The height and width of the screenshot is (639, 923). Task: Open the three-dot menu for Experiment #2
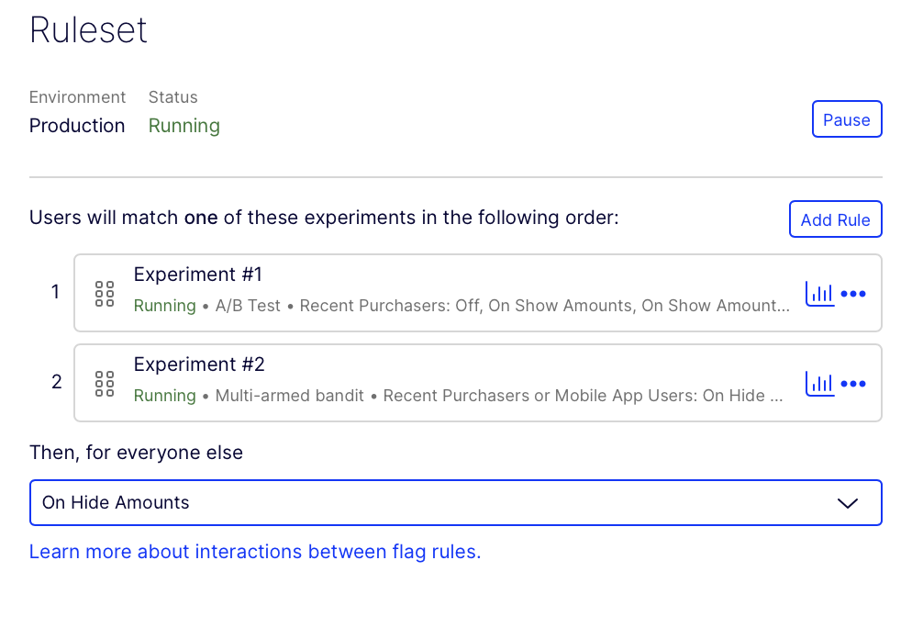click(x=853, y=384)
